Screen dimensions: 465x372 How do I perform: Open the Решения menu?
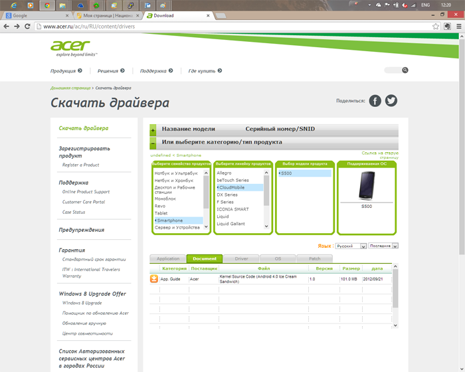pos(111,71)
